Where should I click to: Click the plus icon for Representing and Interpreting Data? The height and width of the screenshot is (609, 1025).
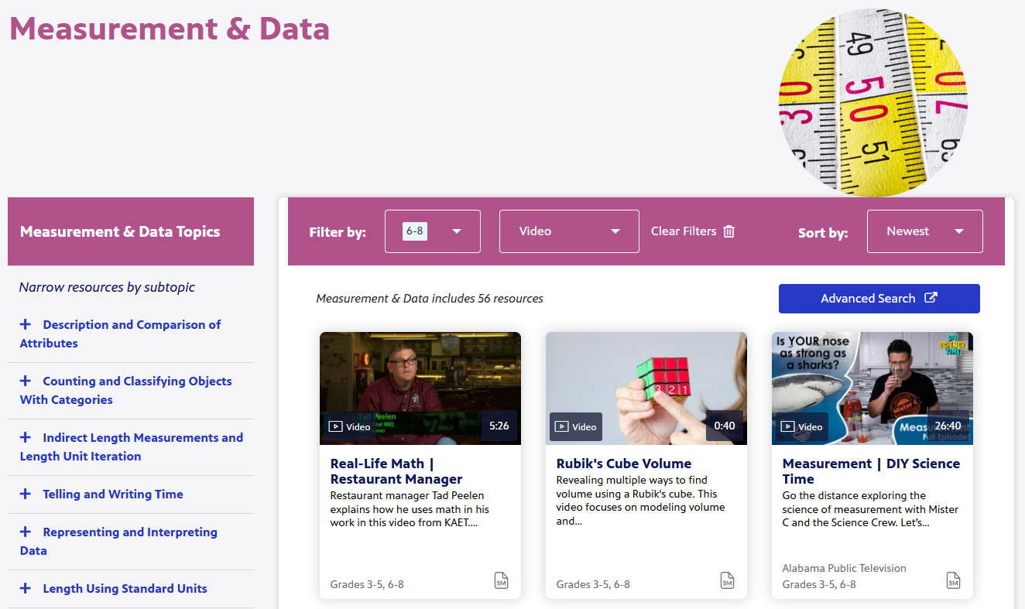click(26, 532)
